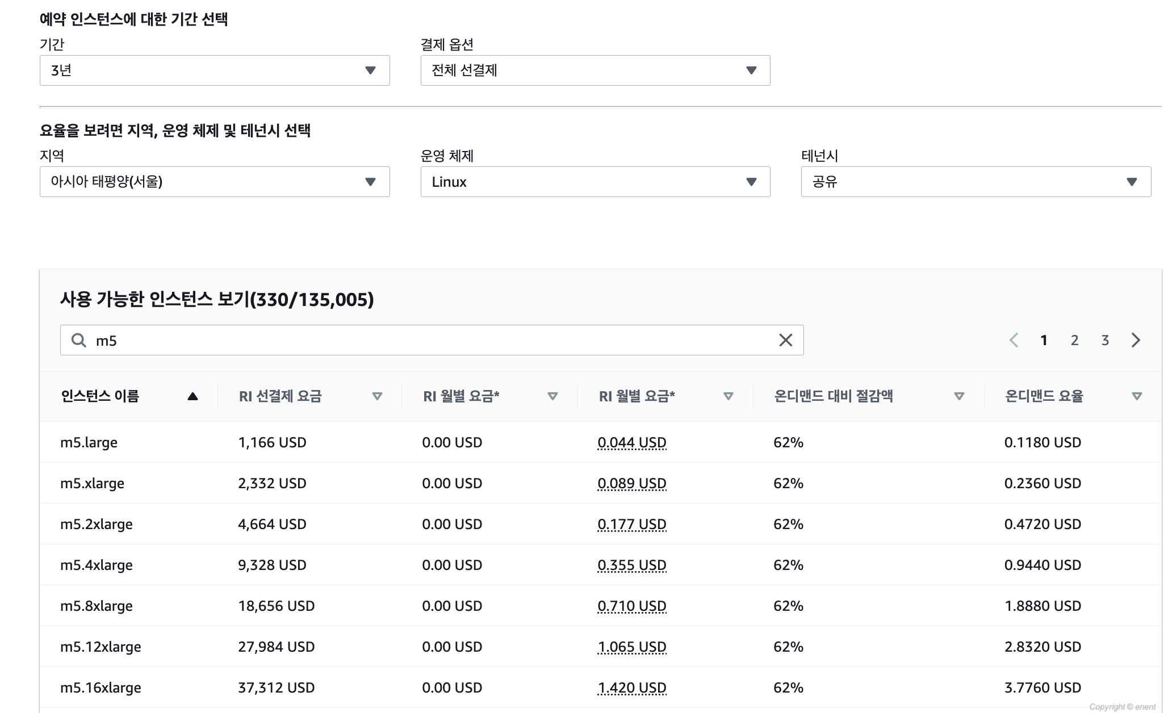1164x713 pixels.
Task: Click 0.044 USD link for m5.large
Action: pyautogui.click(x=631, y=442)
